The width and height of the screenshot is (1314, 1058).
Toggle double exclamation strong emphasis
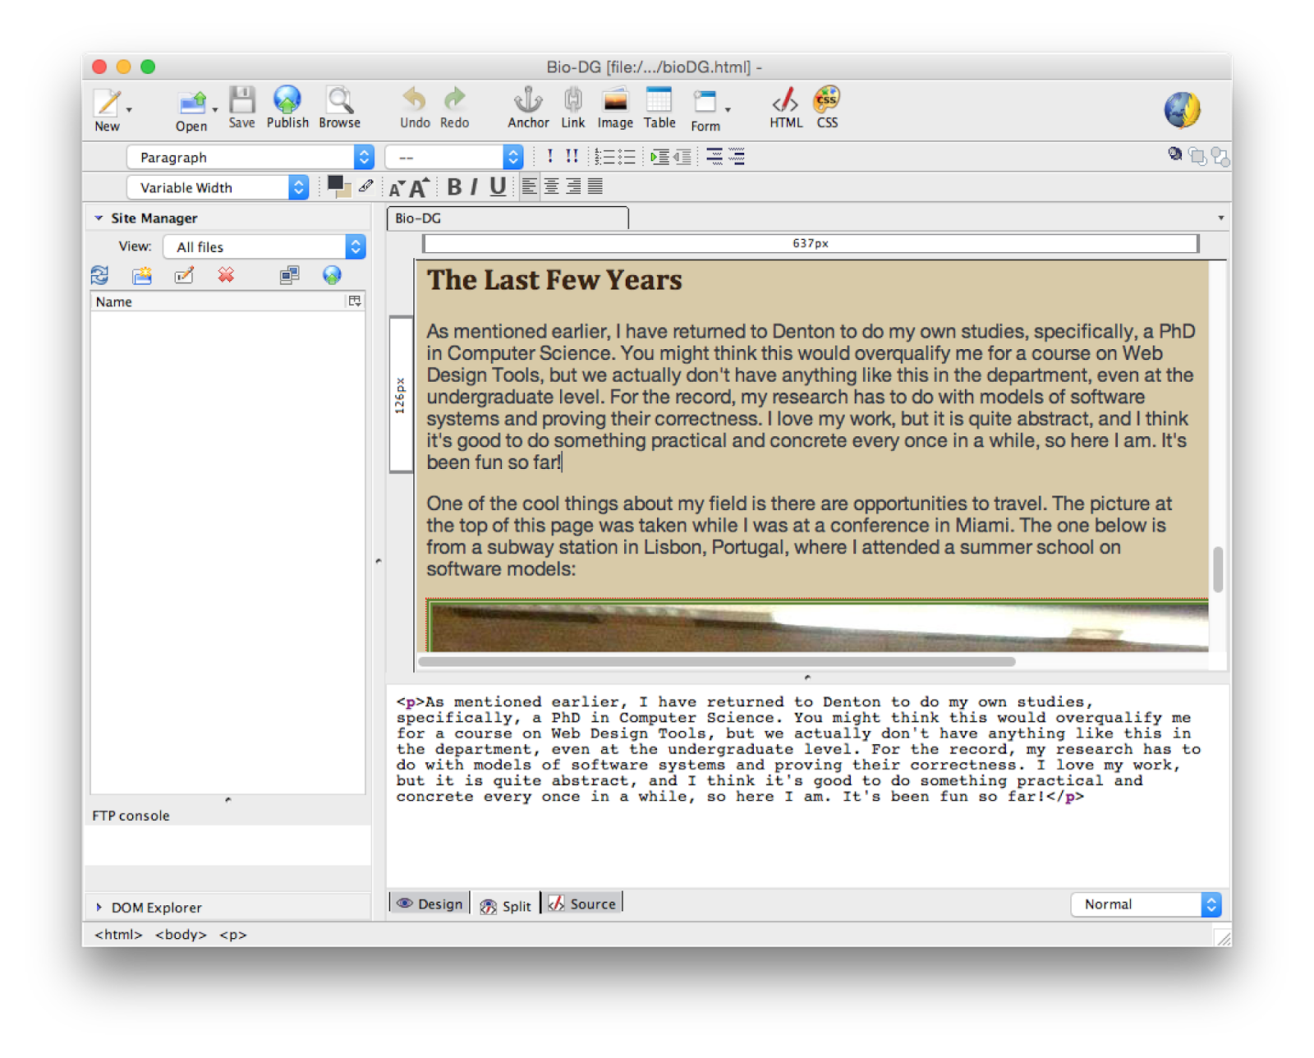click(x=572, y=156)
